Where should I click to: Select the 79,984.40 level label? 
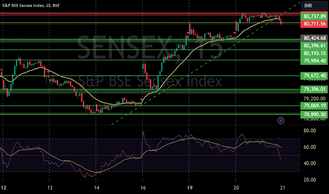point(314,61)
